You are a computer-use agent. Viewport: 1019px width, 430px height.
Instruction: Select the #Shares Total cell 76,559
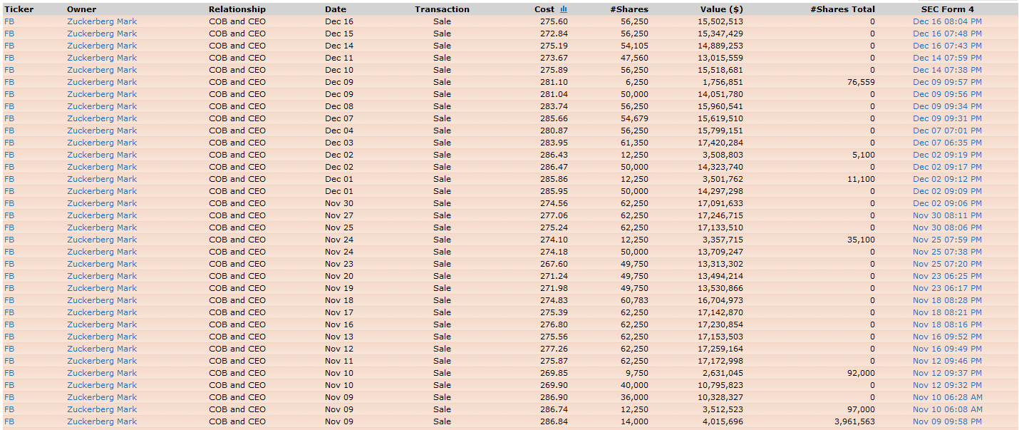click(x=861, y=82)
